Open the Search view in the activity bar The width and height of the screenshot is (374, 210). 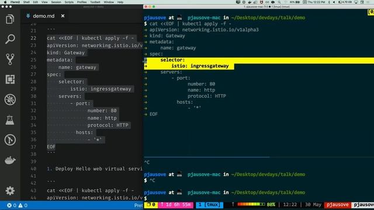(10, 39)
